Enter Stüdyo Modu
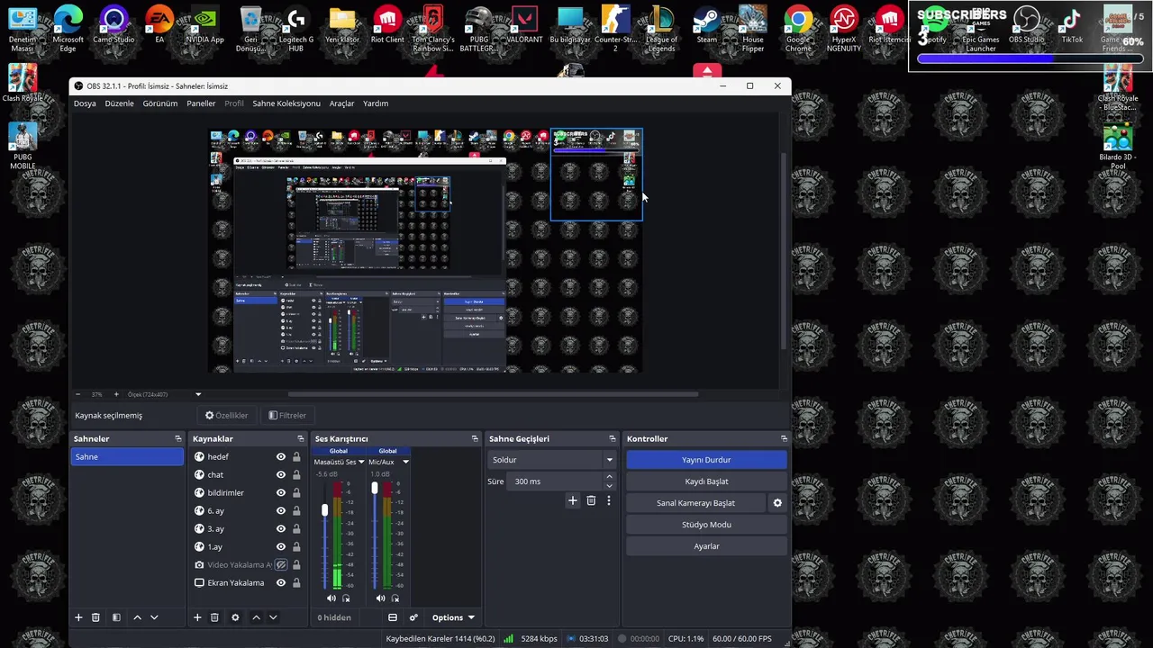This screenshot has height=648, width=1153. (706, 525)
